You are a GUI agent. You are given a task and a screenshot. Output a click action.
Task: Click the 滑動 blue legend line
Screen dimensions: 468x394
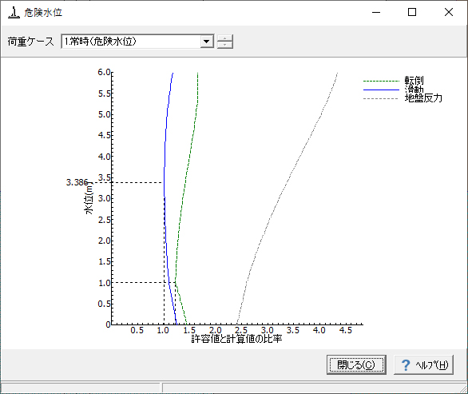click(381, 90)
